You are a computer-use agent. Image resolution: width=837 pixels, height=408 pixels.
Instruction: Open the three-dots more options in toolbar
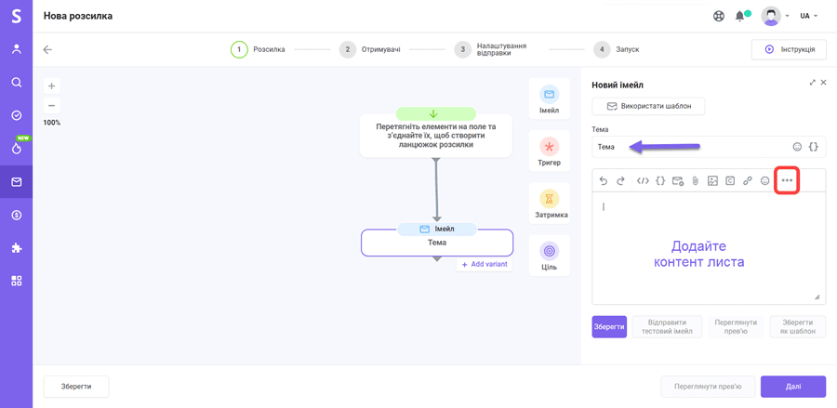pyautogui.click(x=787, y=181)
